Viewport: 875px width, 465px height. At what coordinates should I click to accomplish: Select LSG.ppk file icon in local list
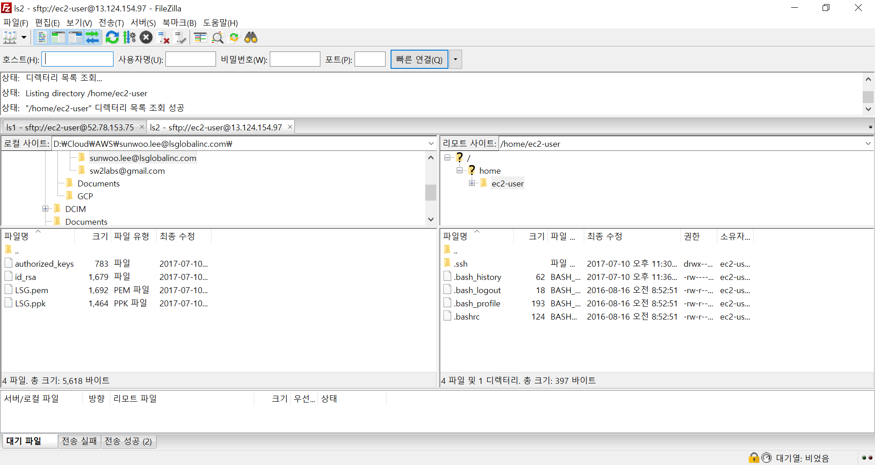pos(8,303)
